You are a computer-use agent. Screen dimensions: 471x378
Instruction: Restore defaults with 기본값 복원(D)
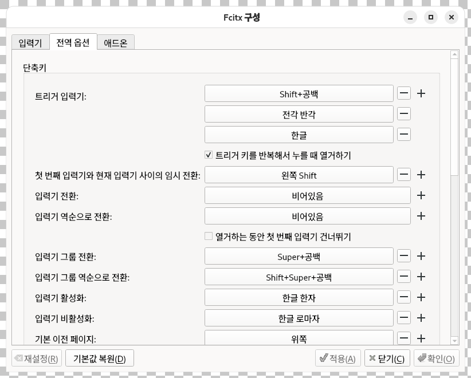pyautogui.click(x=100, y=358)
